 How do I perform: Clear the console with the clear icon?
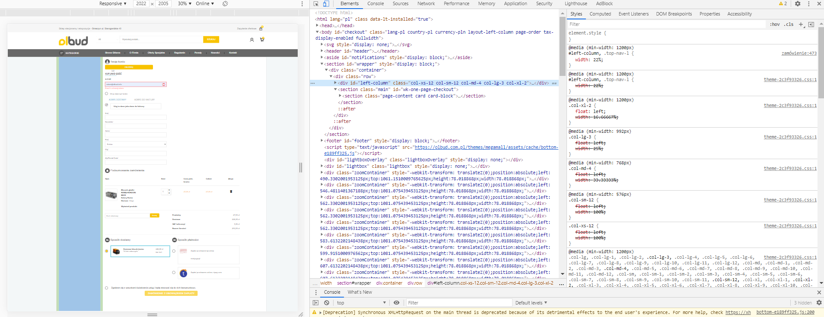pyautogui.click(x=327, y=303)
